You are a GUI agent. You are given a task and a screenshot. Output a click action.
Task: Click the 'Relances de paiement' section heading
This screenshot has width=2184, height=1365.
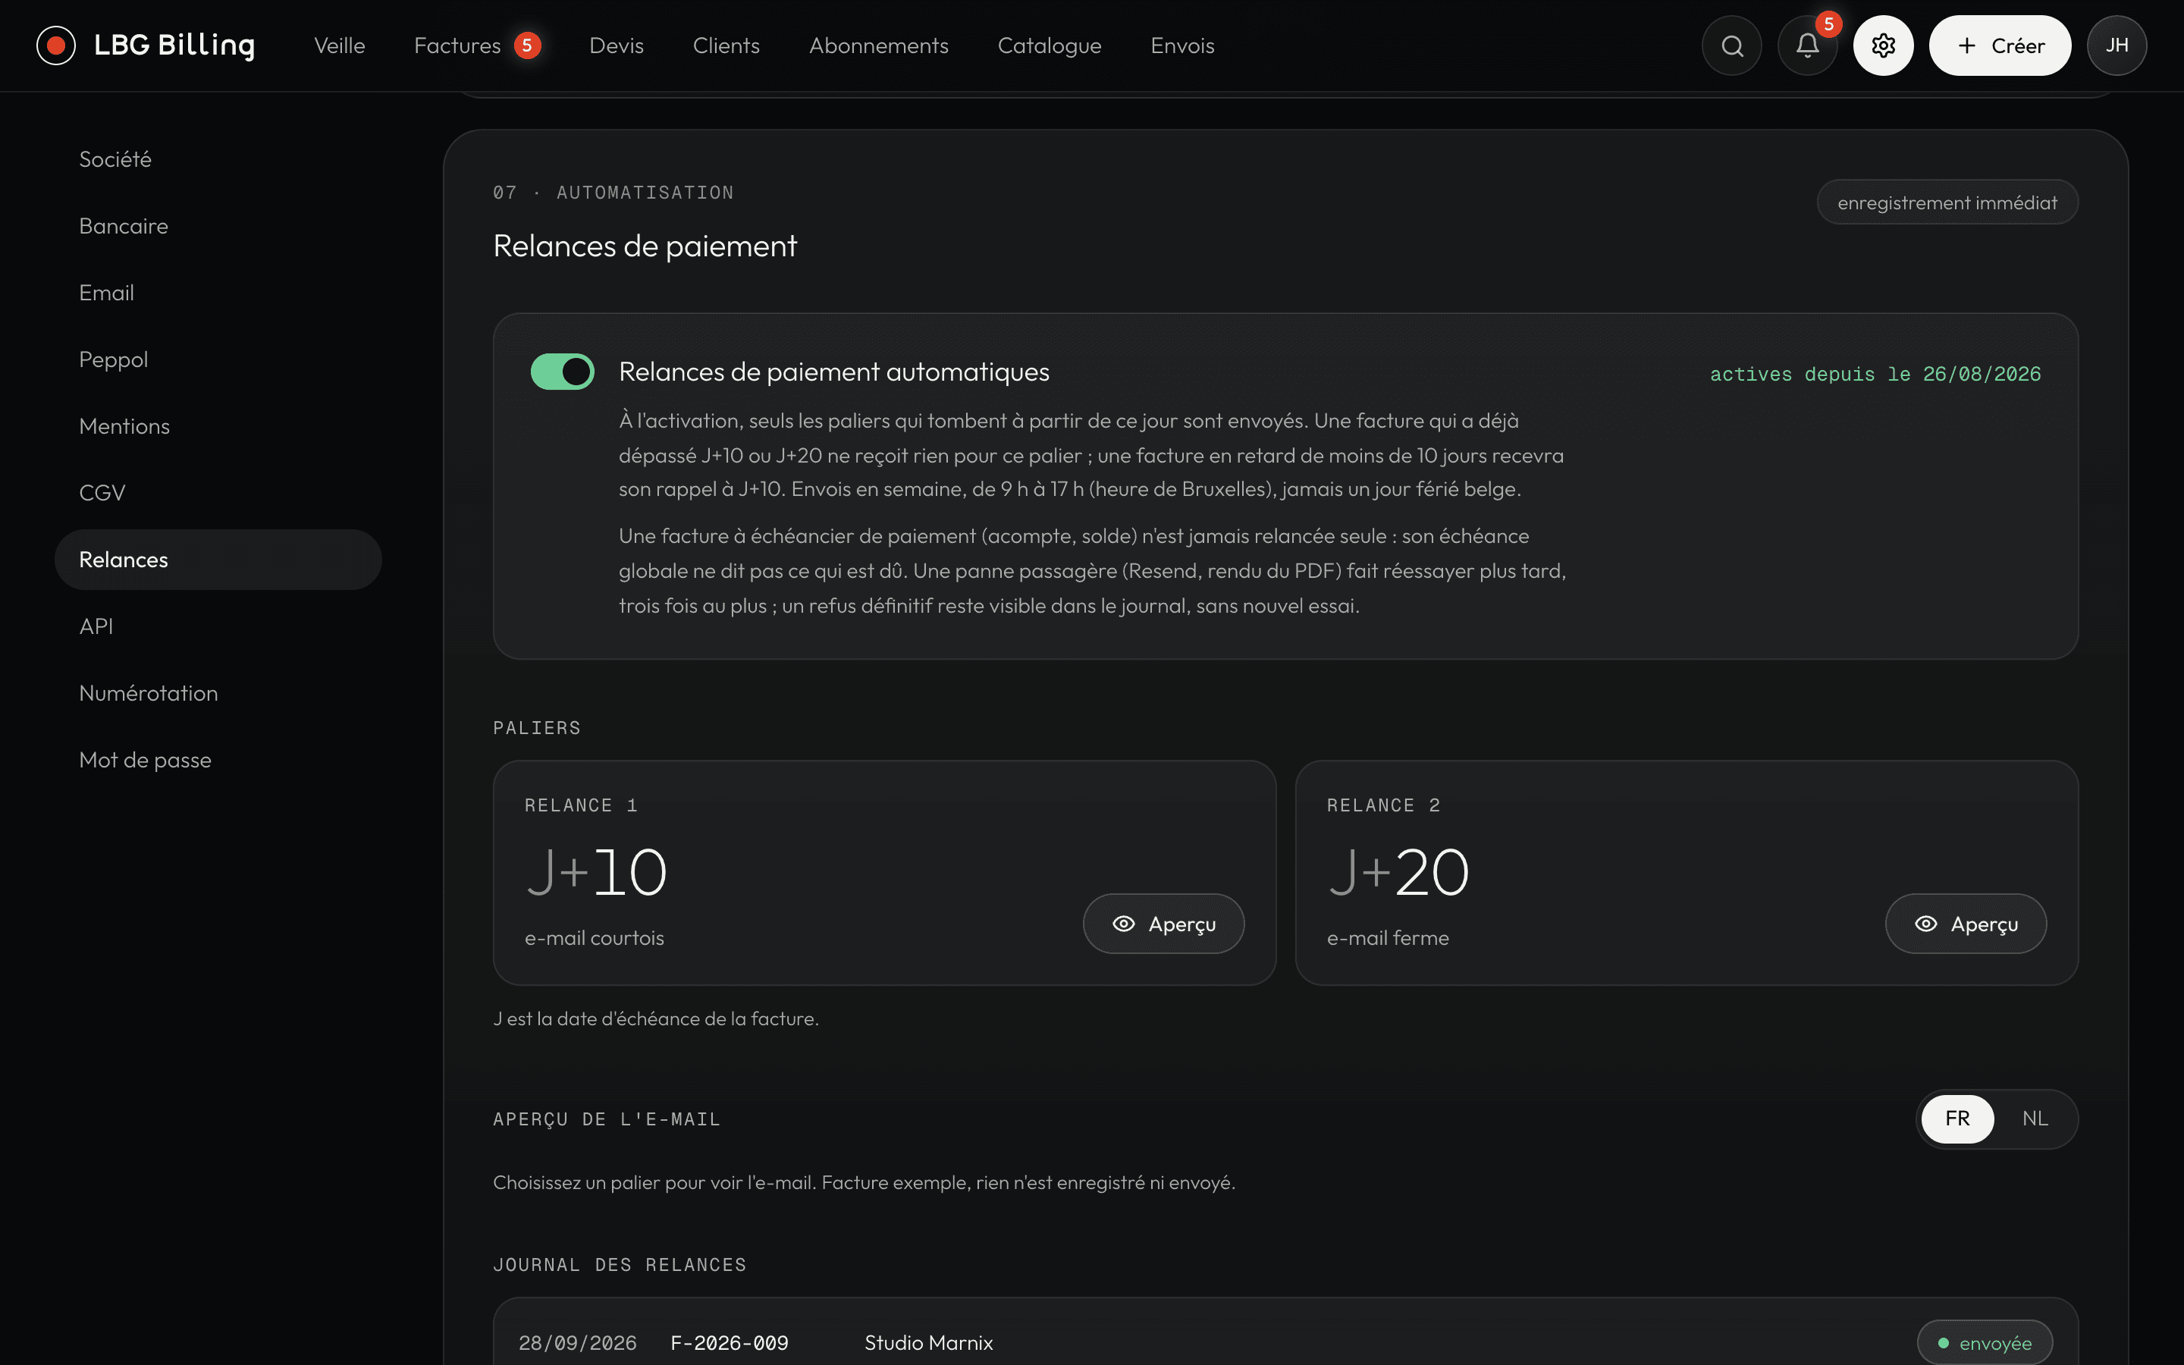[645, 246]
